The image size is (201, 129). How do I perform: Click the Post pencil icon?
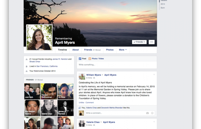point(80,58)
